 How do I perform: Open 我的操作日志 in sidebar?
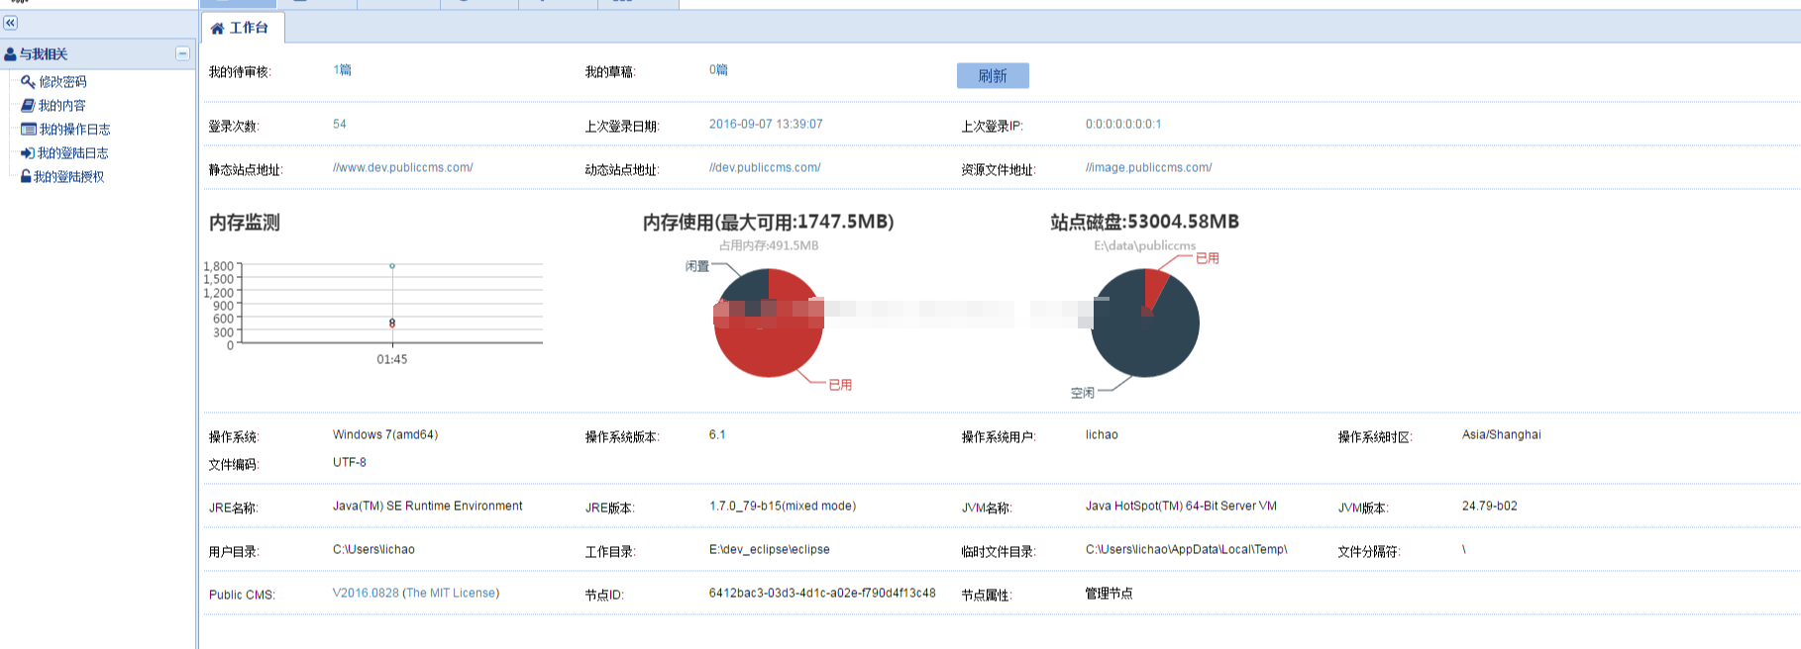(x=74, y=130)
